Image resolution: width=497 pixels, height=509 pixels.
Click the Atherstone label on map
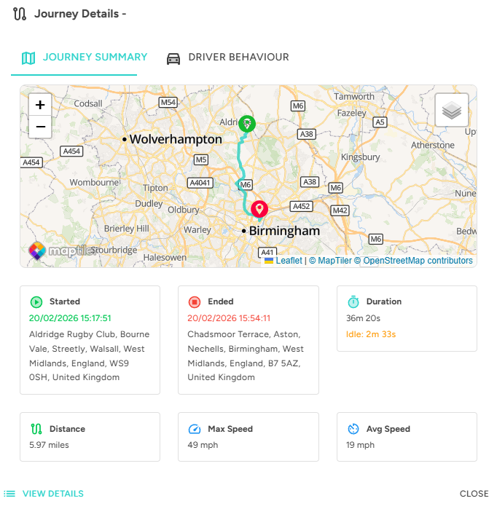click(433, 145)
